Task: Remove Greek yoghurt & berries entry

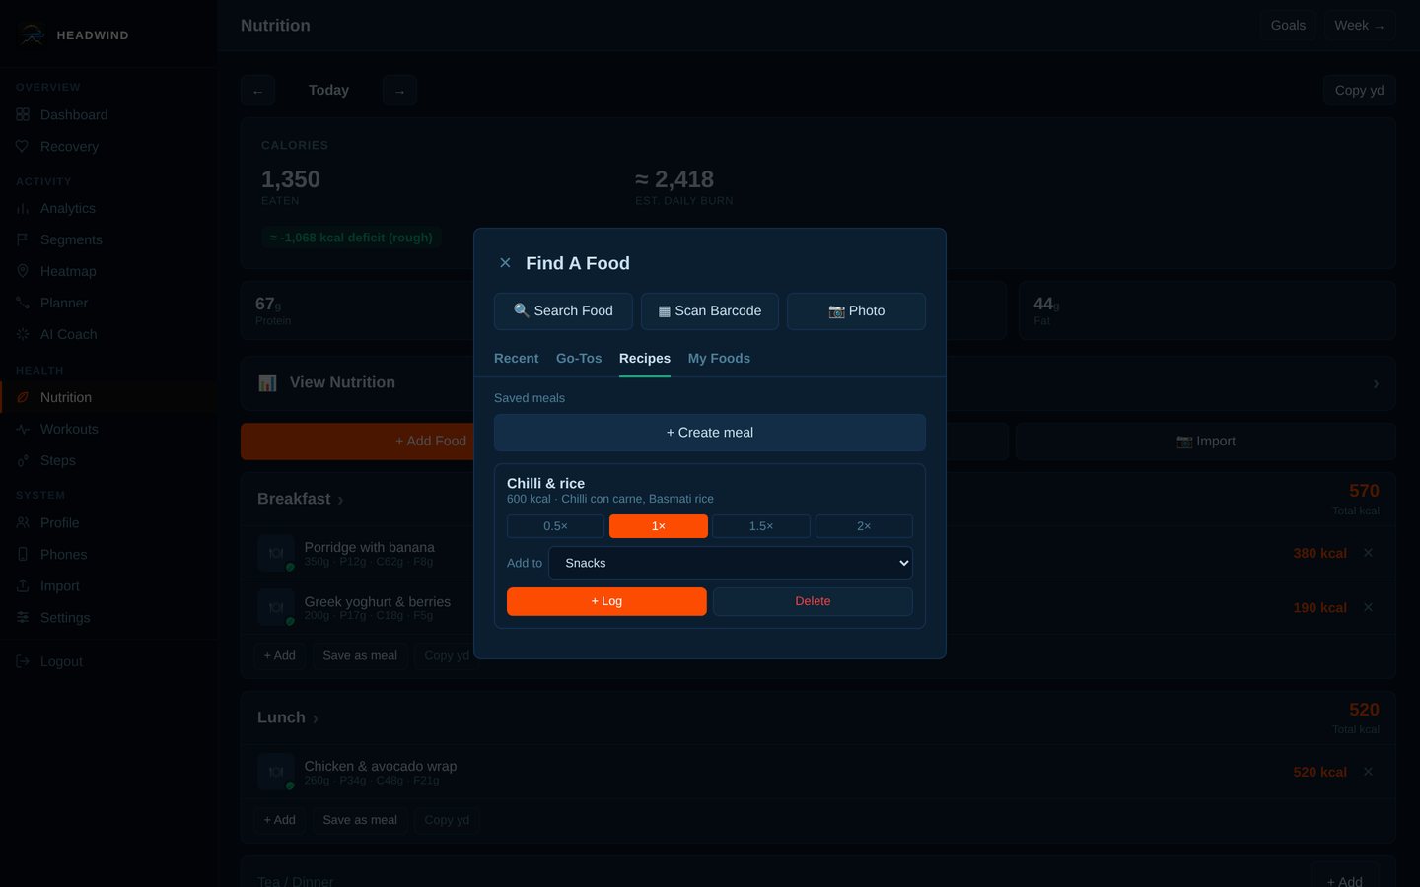Action: pyautogui.click(x=1368, y=607)
